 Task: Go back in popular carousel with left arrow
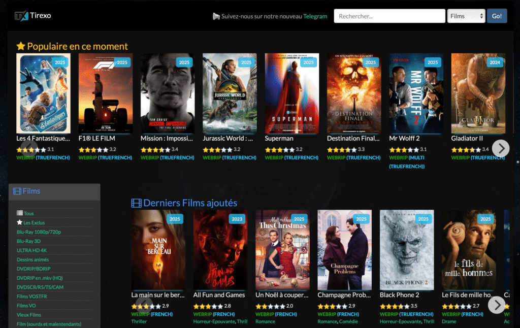tap(29, 148)
